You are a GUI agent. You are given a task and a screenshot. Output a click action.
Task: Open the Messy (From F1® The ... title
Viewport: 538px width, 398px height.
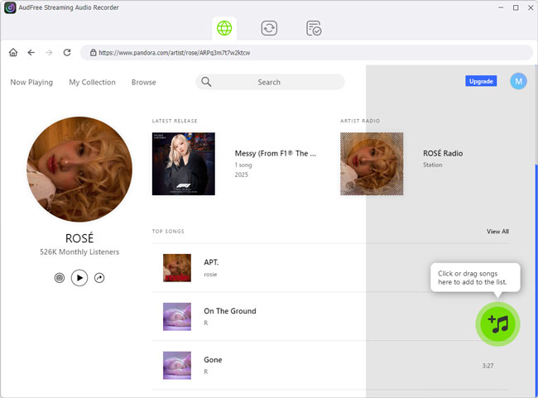point(275,153)
